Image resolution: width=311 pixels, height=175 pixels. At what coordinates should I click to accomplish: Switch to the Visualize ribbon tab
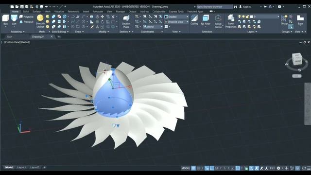pos(59,12)
